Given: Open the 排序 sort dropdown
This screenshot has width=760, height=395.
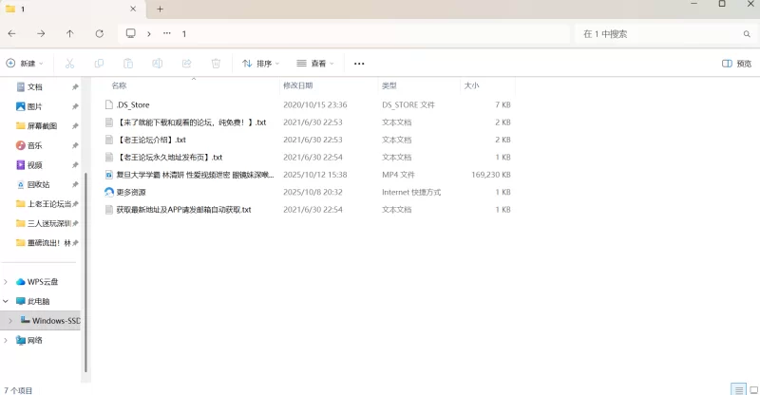Looking at the screenshot, I should click(x=261, y=64).
